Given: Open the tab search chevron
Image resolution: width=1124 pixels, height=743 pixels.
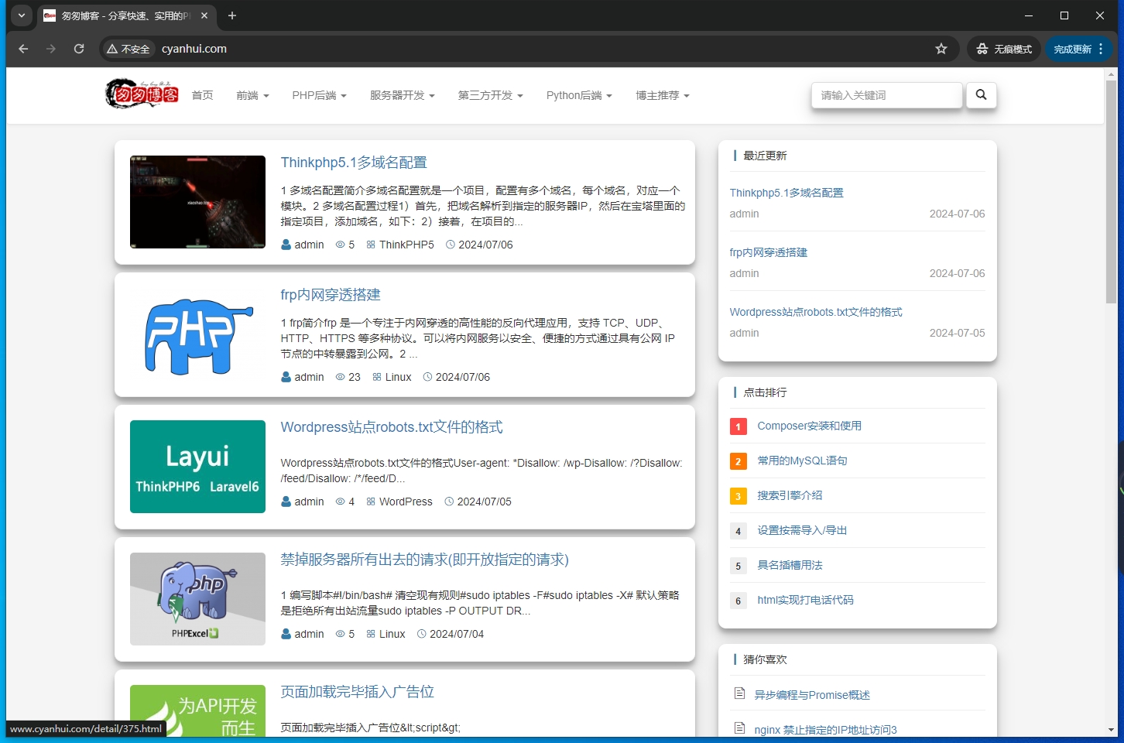Looking at the screenshot, I should (22, 15).
